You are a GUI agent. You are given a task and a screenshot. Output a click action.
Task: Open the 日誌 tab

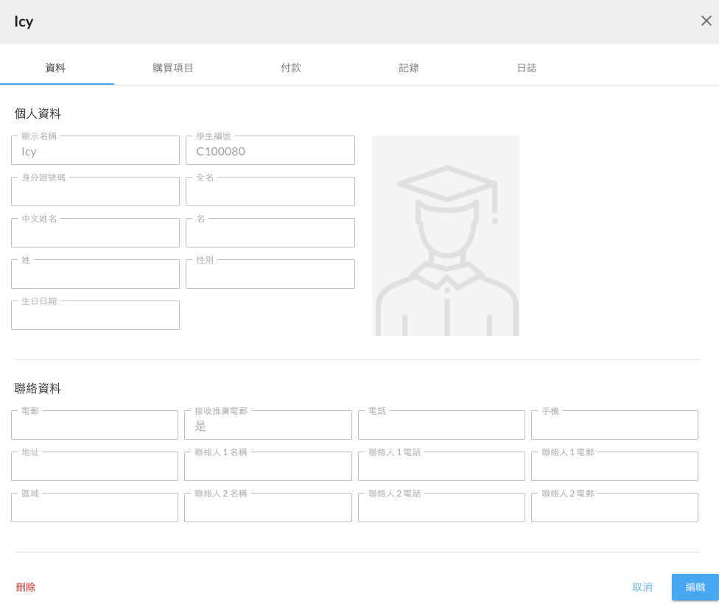[x=527, y=68]
